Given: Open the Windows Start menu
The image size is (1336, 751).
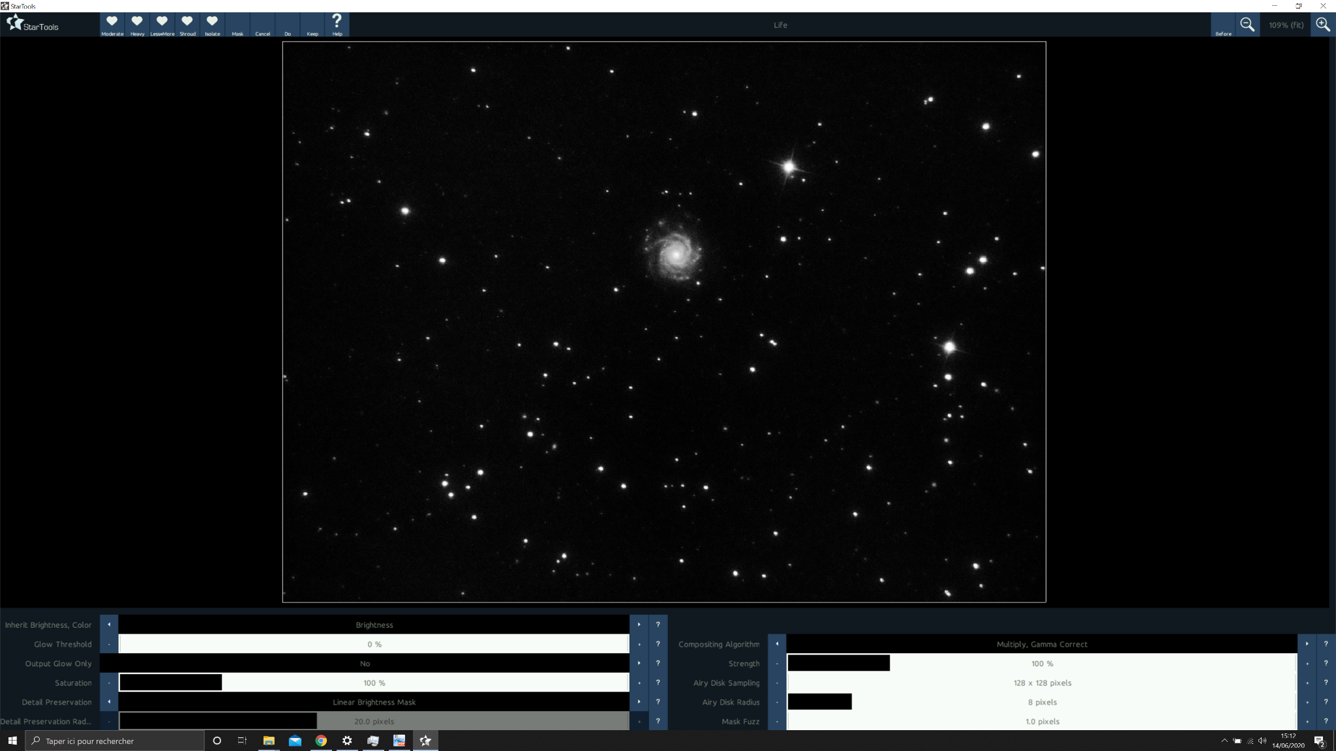Looking at the screenshot, I should coord(12,741).
